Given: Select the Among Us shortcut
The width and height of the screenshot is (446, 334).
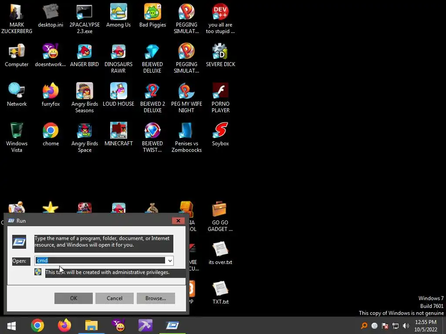Looking at the screenshot, I should [x=118, y=16].
